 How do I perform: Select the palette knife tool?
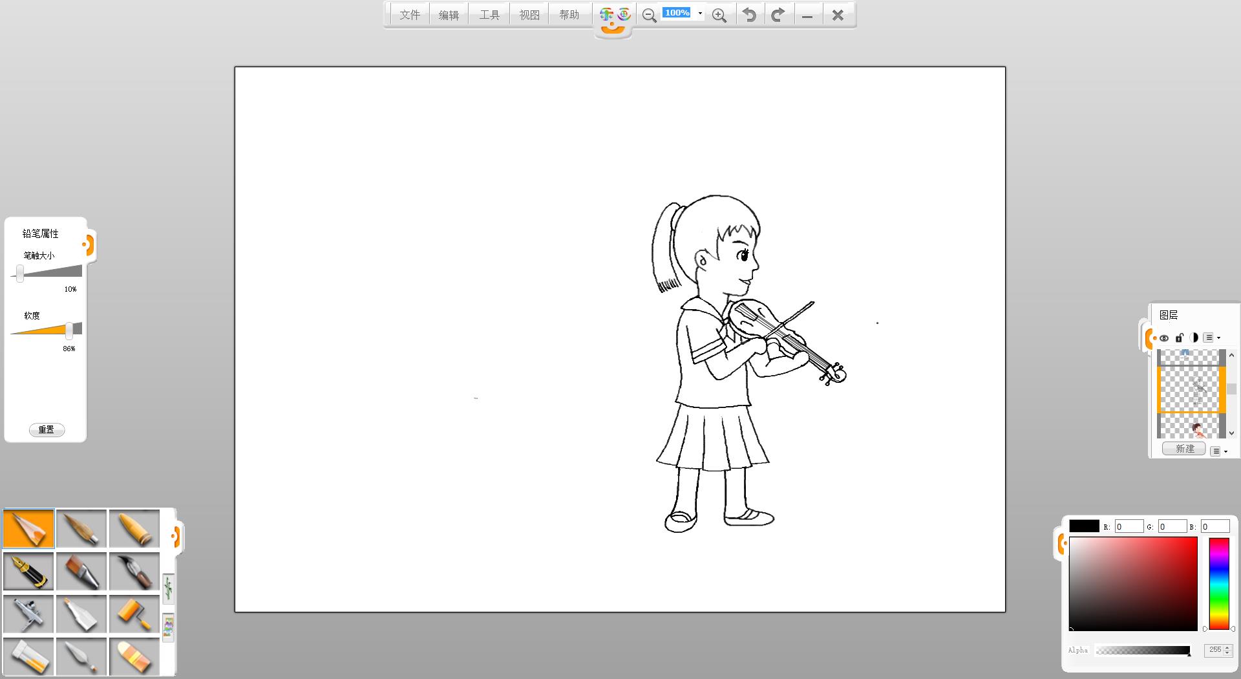(81, 656)
